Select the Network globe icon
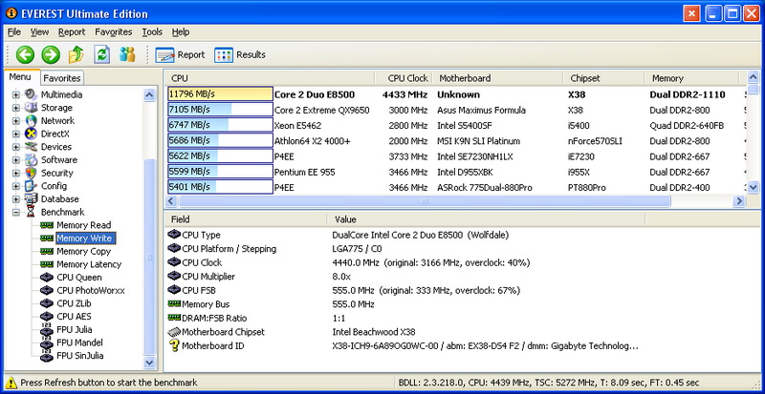The height and width of the screenshot is (394, 765). tap(31, 121)
